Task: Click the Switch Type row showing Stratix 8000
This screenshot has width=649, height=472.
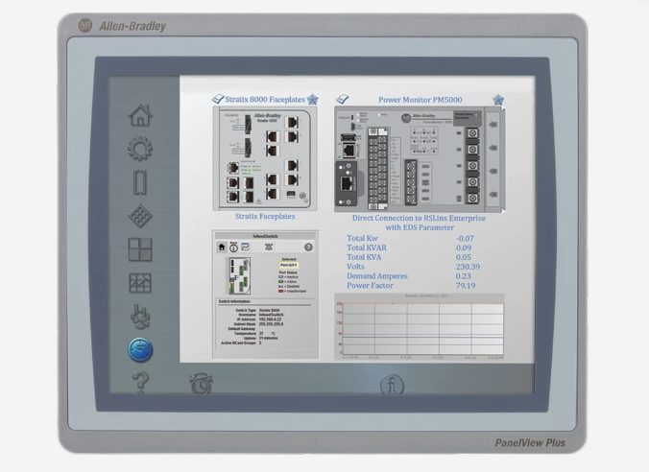Action: pyautogui.click(x=257, y=310)
